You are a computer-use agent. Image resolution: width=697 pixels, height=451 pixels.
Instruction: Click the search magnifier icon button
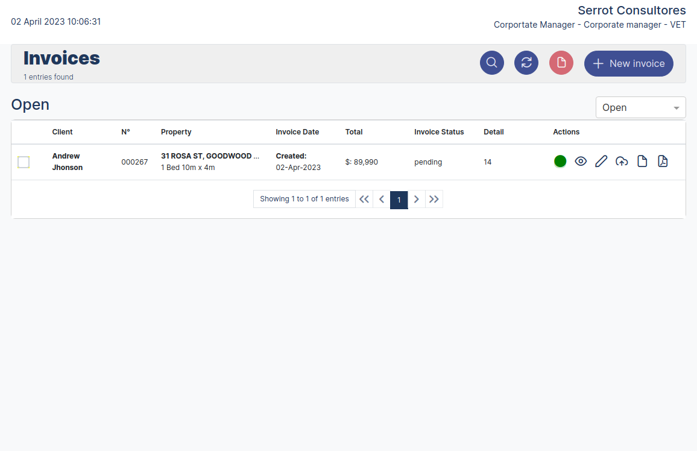tap(491, 63)
